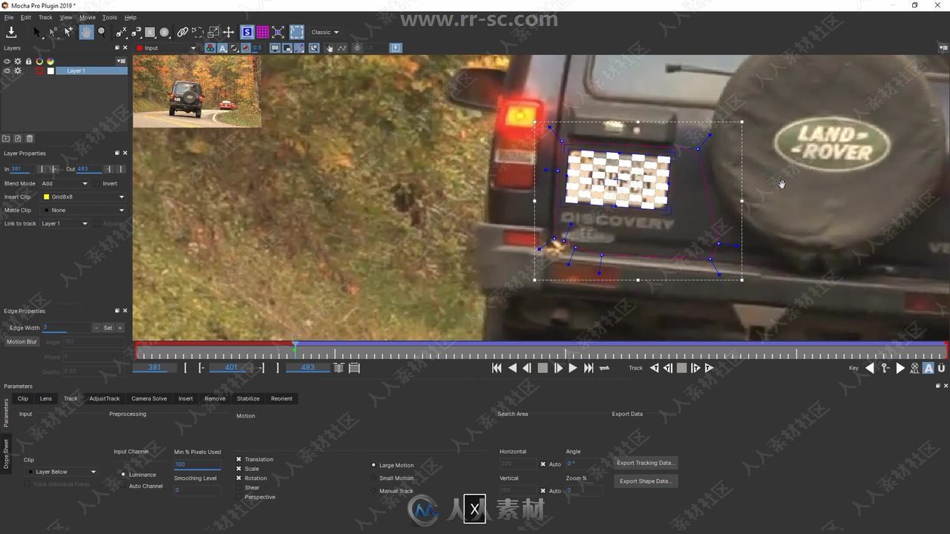The width and height of the screenshot is (950, 534).
Task: Toggle the Uberkey 'U' button
Action: click(941, 368)
